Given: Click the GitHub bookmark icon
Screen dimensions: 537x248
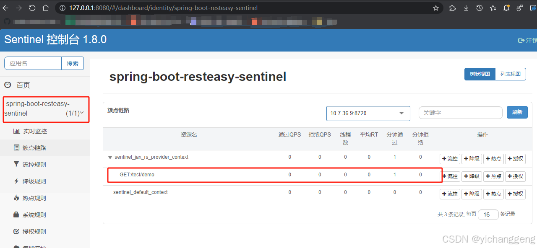Looking at the screenshot, I should 7,21.
